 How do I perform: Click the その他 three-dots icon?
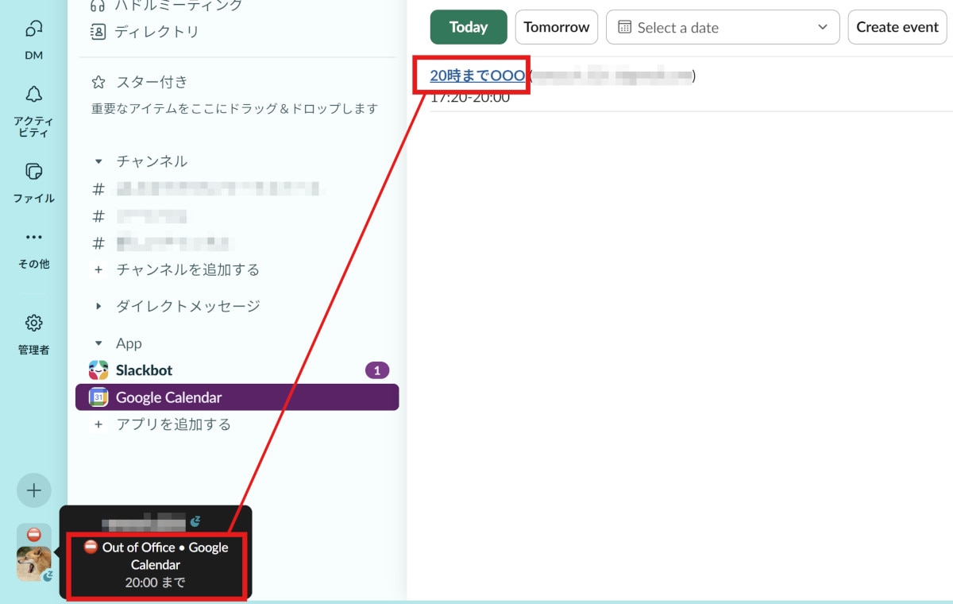[33, 237]
